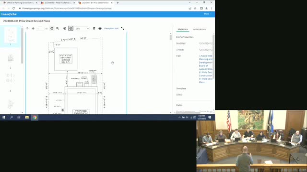Select page 1 thumbnail
307x172 pixels.
click(x=11, y=35)
